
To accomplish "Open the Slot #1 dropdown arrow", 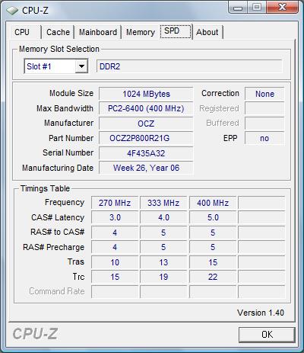I will [81, 66].
